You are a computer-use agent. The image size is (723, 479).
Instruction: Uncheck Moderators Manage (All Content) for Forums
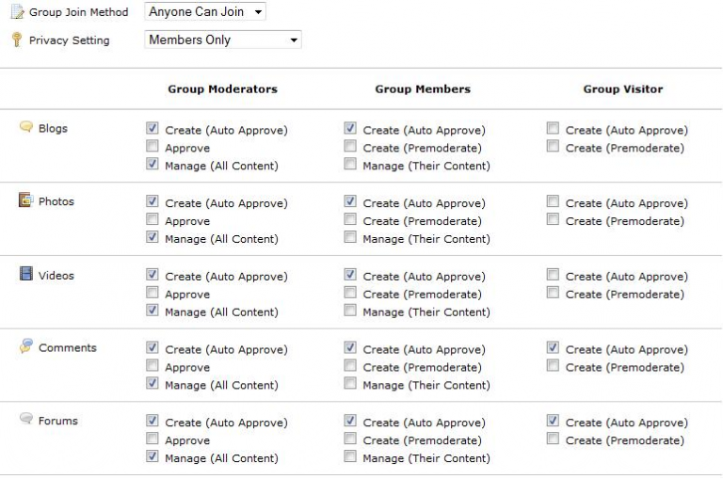tap(153, 456)
